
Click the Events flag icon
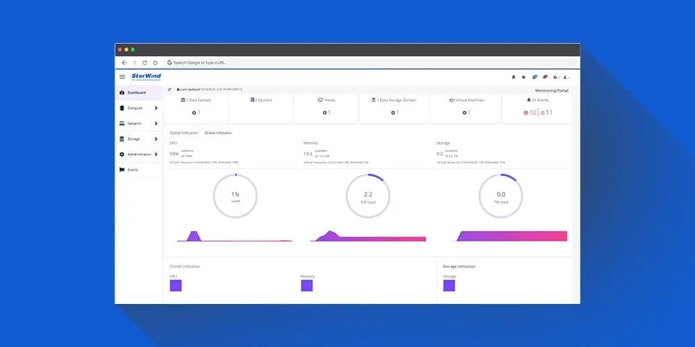(x=122, y=170)
